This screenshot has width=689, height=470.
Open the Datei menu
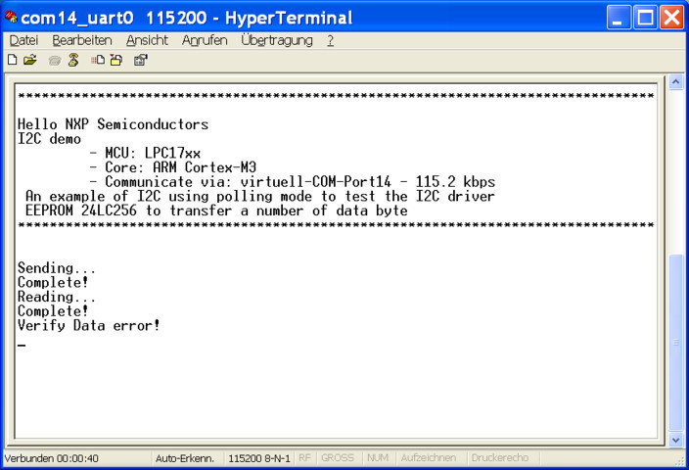pos(23,40)
